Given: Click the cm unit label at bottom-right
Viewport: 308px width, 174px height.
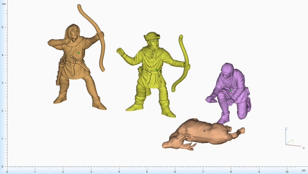Looking at the screenshot, I should point(303,170).
